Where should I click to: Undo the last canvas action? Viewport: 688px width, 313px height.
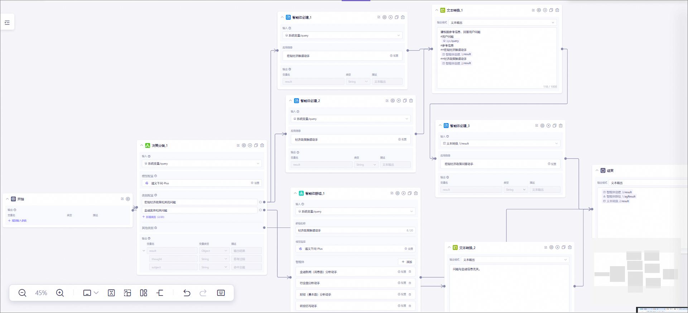187,293
